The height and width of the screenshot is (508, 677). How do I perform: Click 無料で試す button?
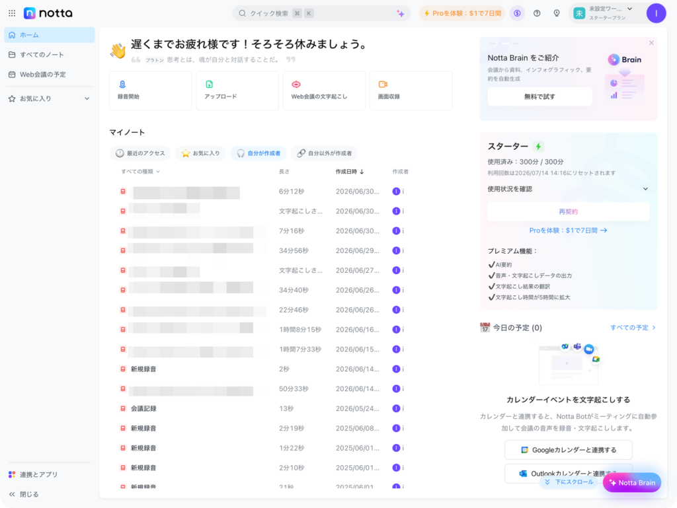coord(539,96)
